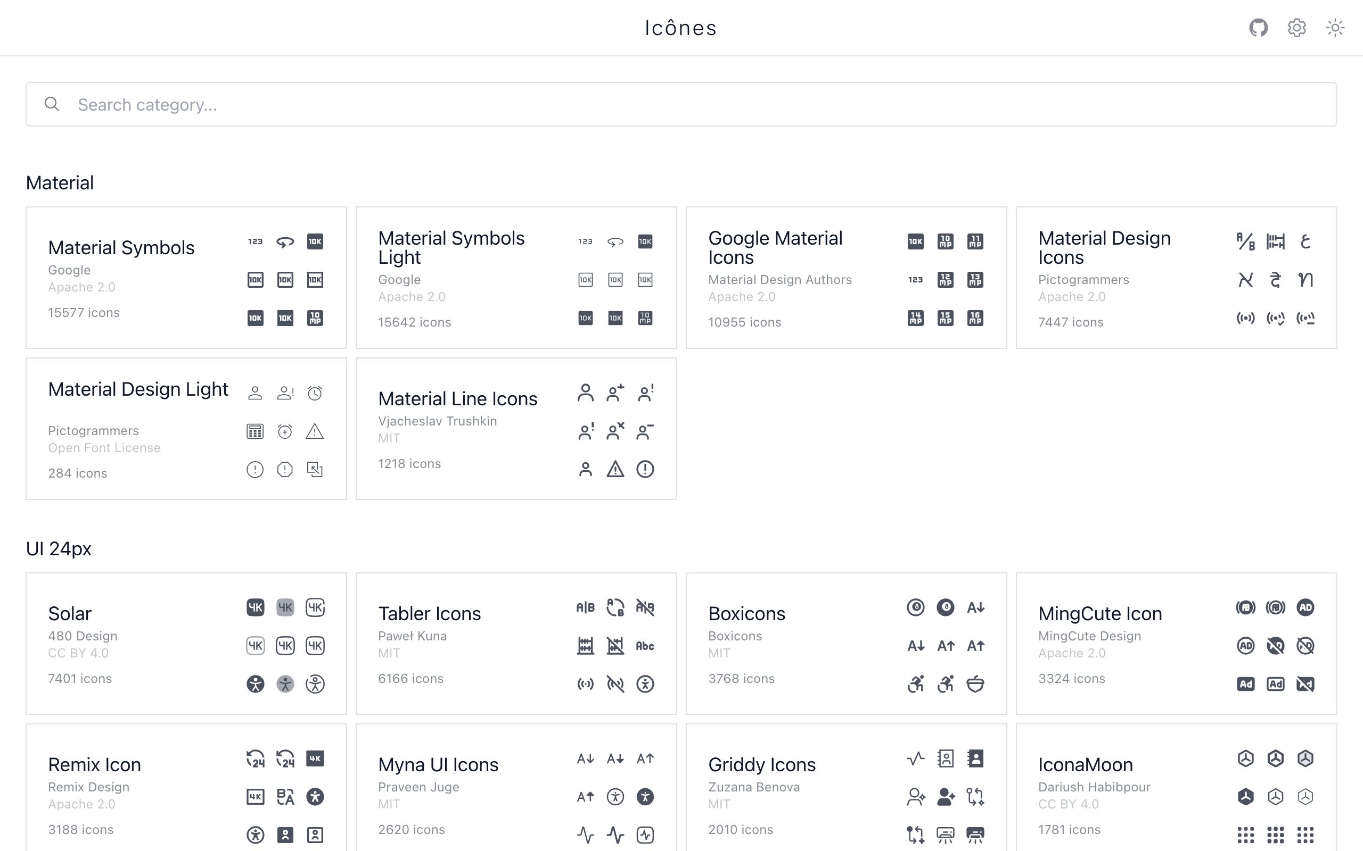This screenshot has height=851, width=1363.
Task: Open the Remix Icon collection
Action: pyautogui.click(x=186, y=788)
